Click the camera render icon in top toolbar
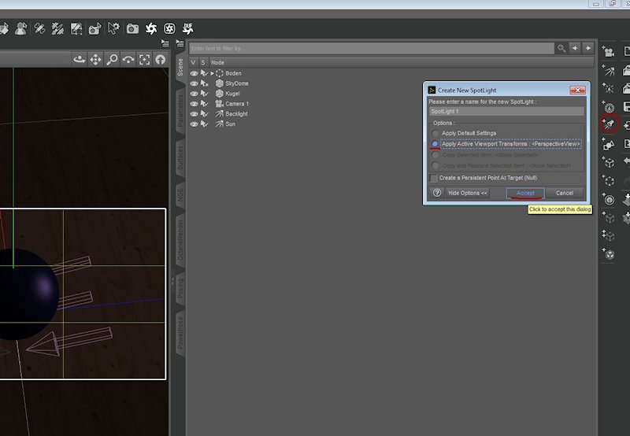This screenshot has width=630, height=436. tap(132, 29)
